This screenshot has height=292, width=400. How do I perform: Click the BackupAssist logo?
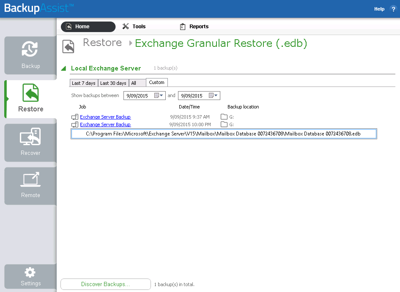(x=39, y=8)
